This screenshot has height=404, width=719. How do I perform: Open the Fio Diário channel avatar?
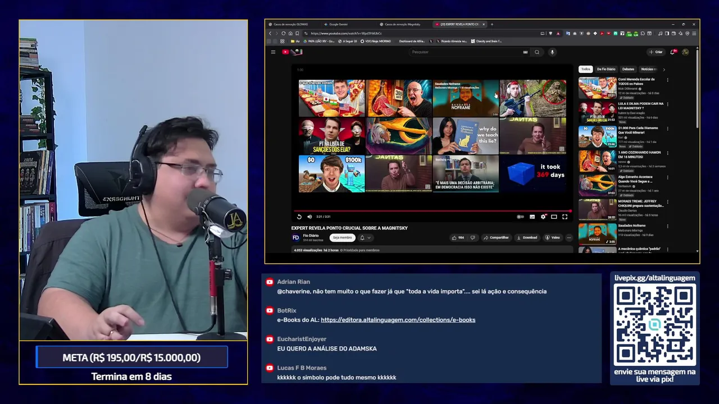[x=295, y=237]
